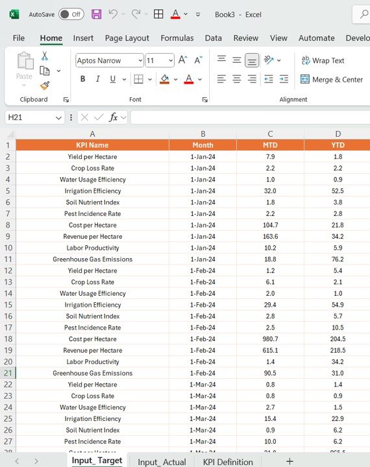Increase the font size
The width and height of the screenshot is (370, 467).
coord(183,60)
